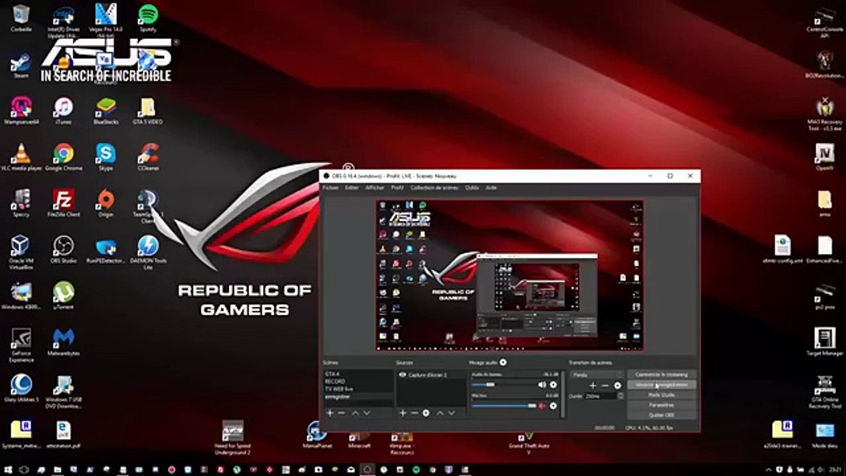This screenshot has height=476, width=846.
Task: Open transition properties gear icon
Action: point(617,385)
